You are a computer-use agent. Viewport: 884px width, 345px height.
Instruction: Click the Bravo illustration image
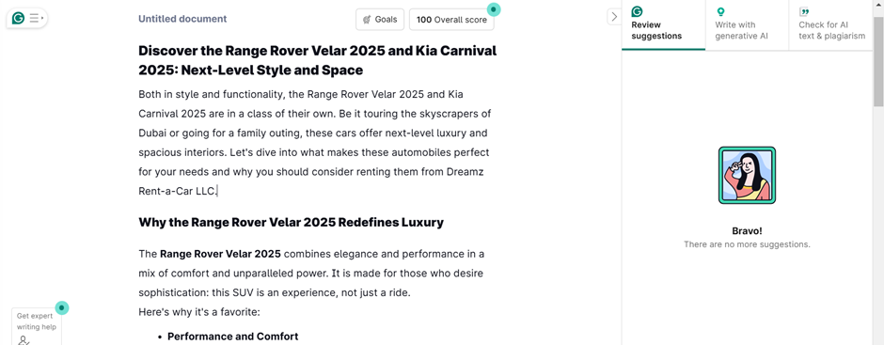747,175
